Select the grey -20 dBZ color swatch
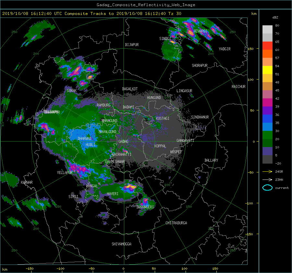292x273 pixels. pos(267,159)
